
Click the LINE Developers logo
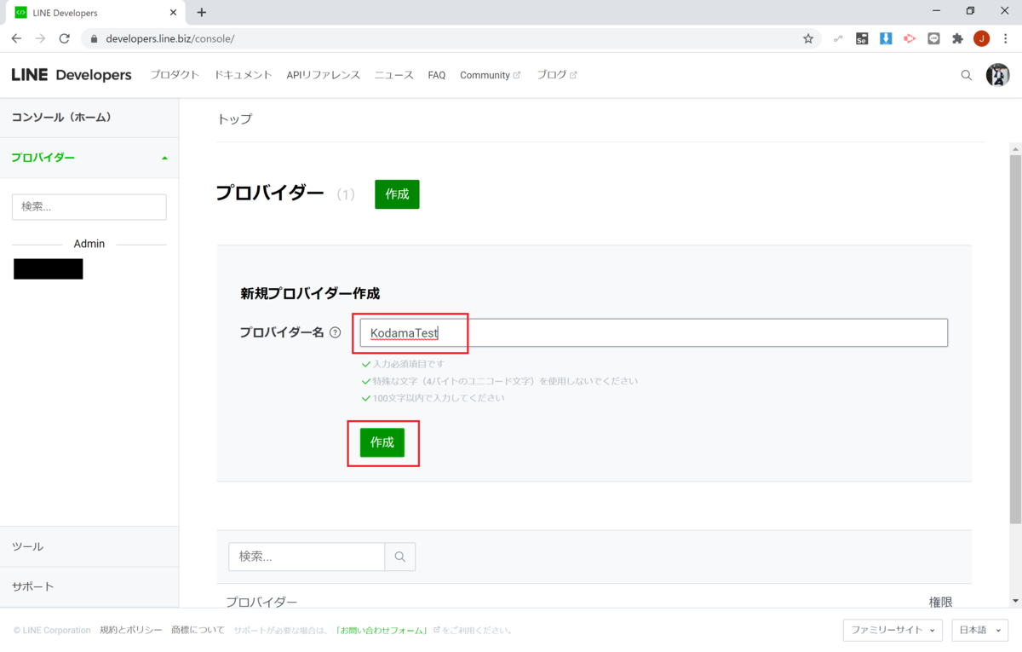[x=72, y=75]
